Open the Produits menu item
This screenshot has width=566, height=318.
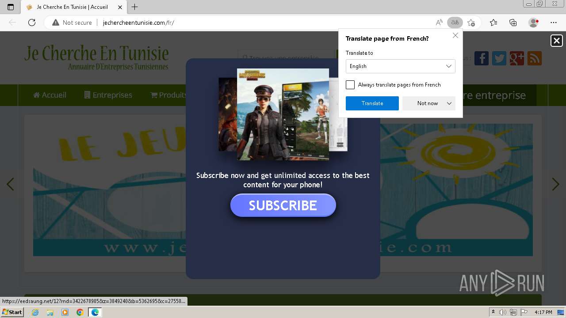[x=169, y=95]
